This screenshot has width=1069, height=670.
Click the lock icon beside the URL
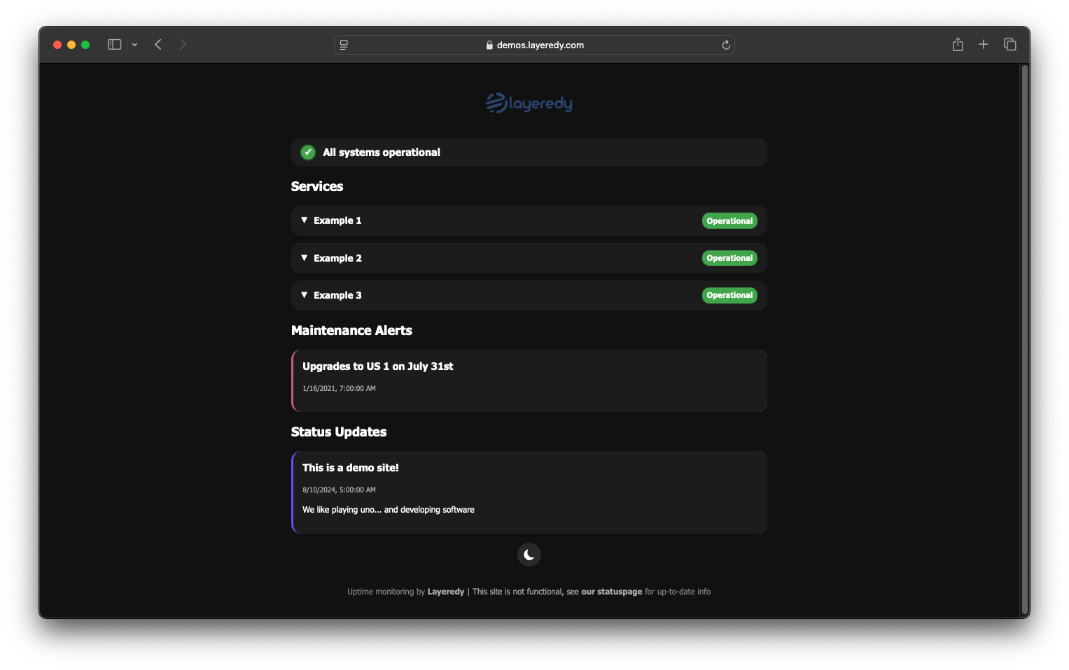point(489,45)
